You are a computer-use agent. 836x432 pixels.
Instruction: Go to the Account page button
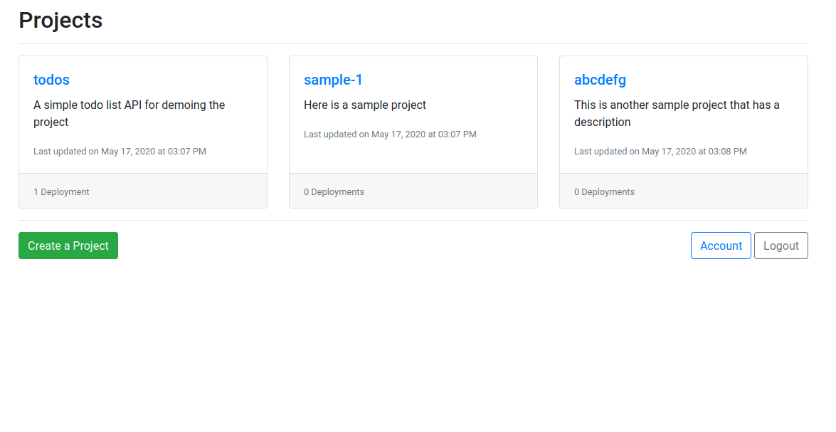[x=721, y=246]
